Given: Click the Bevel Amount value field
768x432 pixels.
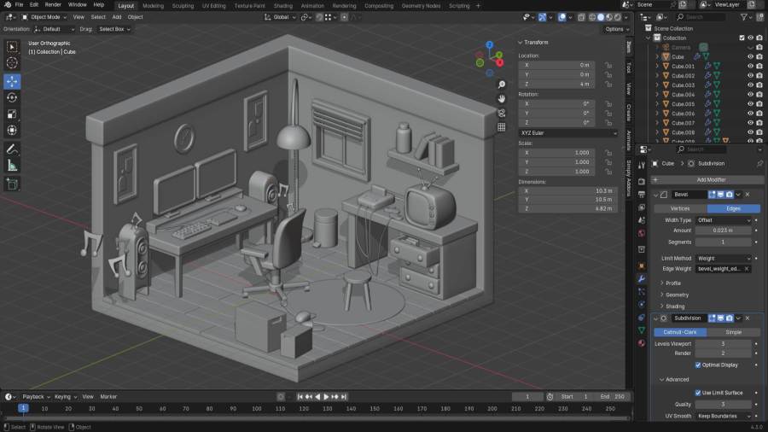Looking at the screenshot, I should 724,231.
